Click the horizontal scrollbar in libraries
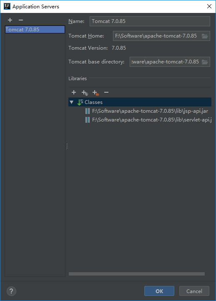 click(x=137, y=274)
